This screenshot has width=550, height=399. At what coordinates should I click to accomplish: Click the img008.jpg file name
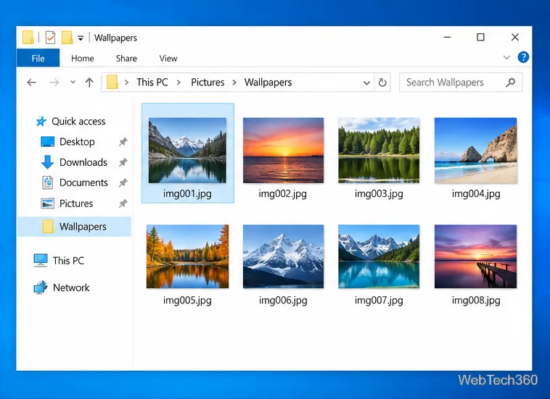point(476,301)
